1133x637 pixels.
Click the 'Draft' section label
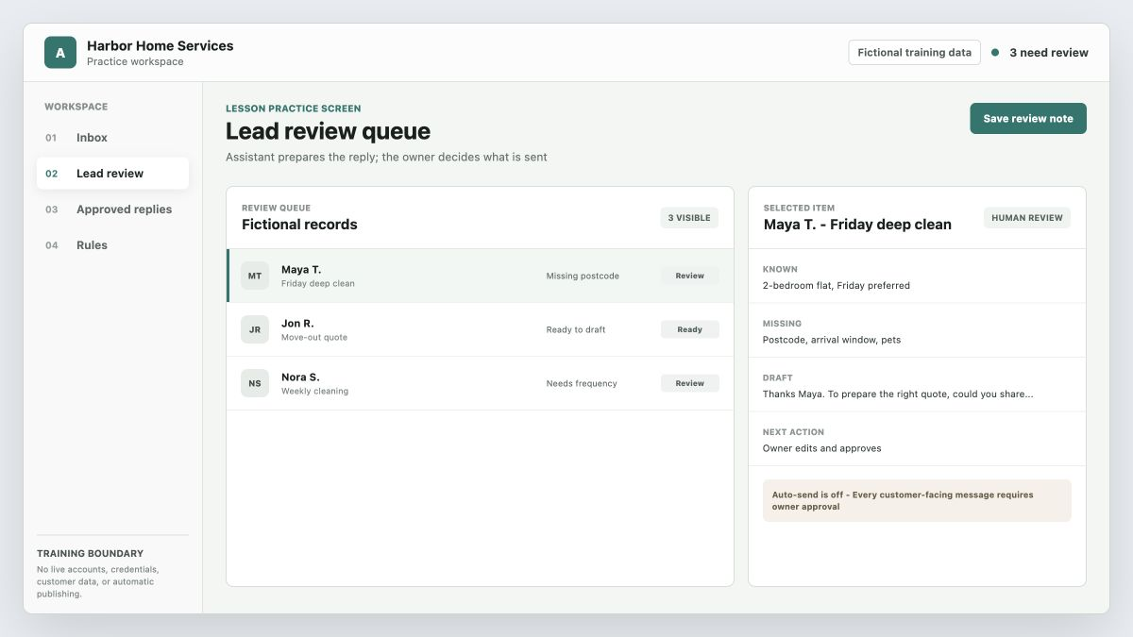click(x=778, y=377)
